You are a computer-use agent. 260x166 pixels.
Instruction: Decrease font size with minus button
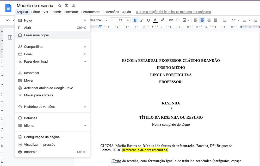113,20
